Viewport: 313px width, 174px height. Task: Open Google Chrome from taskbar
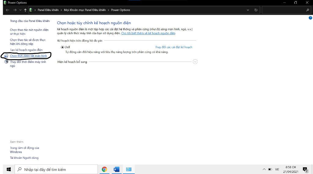click(x=104, y=169)
